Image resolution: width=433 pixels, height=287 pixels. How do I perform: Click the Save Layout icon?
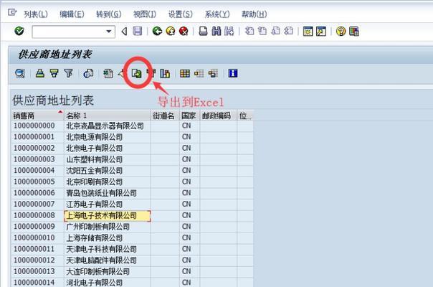point(213,74)
